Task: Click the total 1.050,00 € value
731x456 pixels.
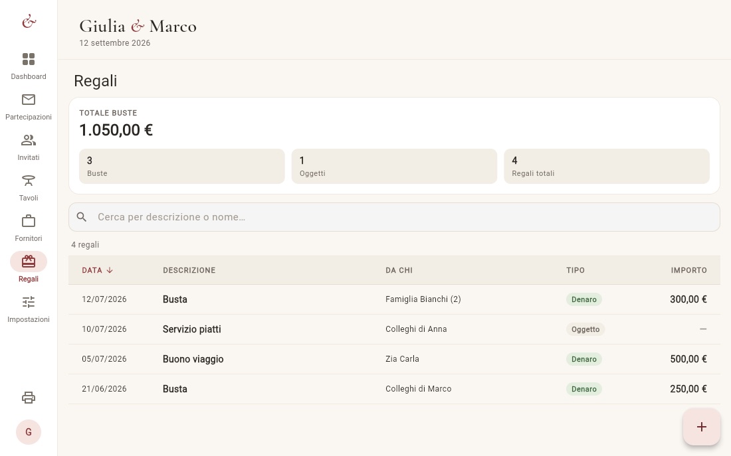Action: (116, 130)
